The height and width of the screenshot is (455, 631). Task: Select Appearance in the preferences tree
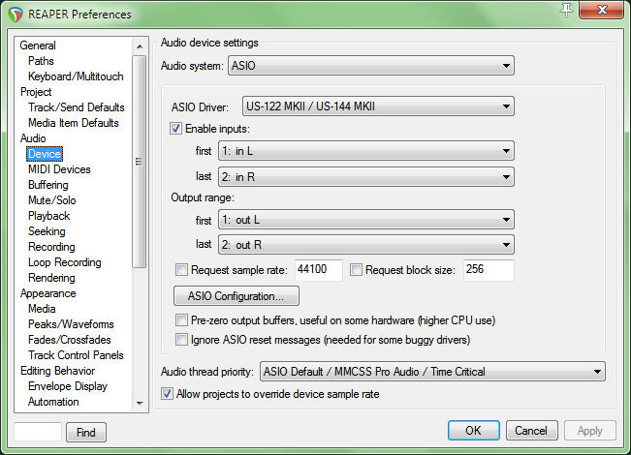click(x=47, y=293)
